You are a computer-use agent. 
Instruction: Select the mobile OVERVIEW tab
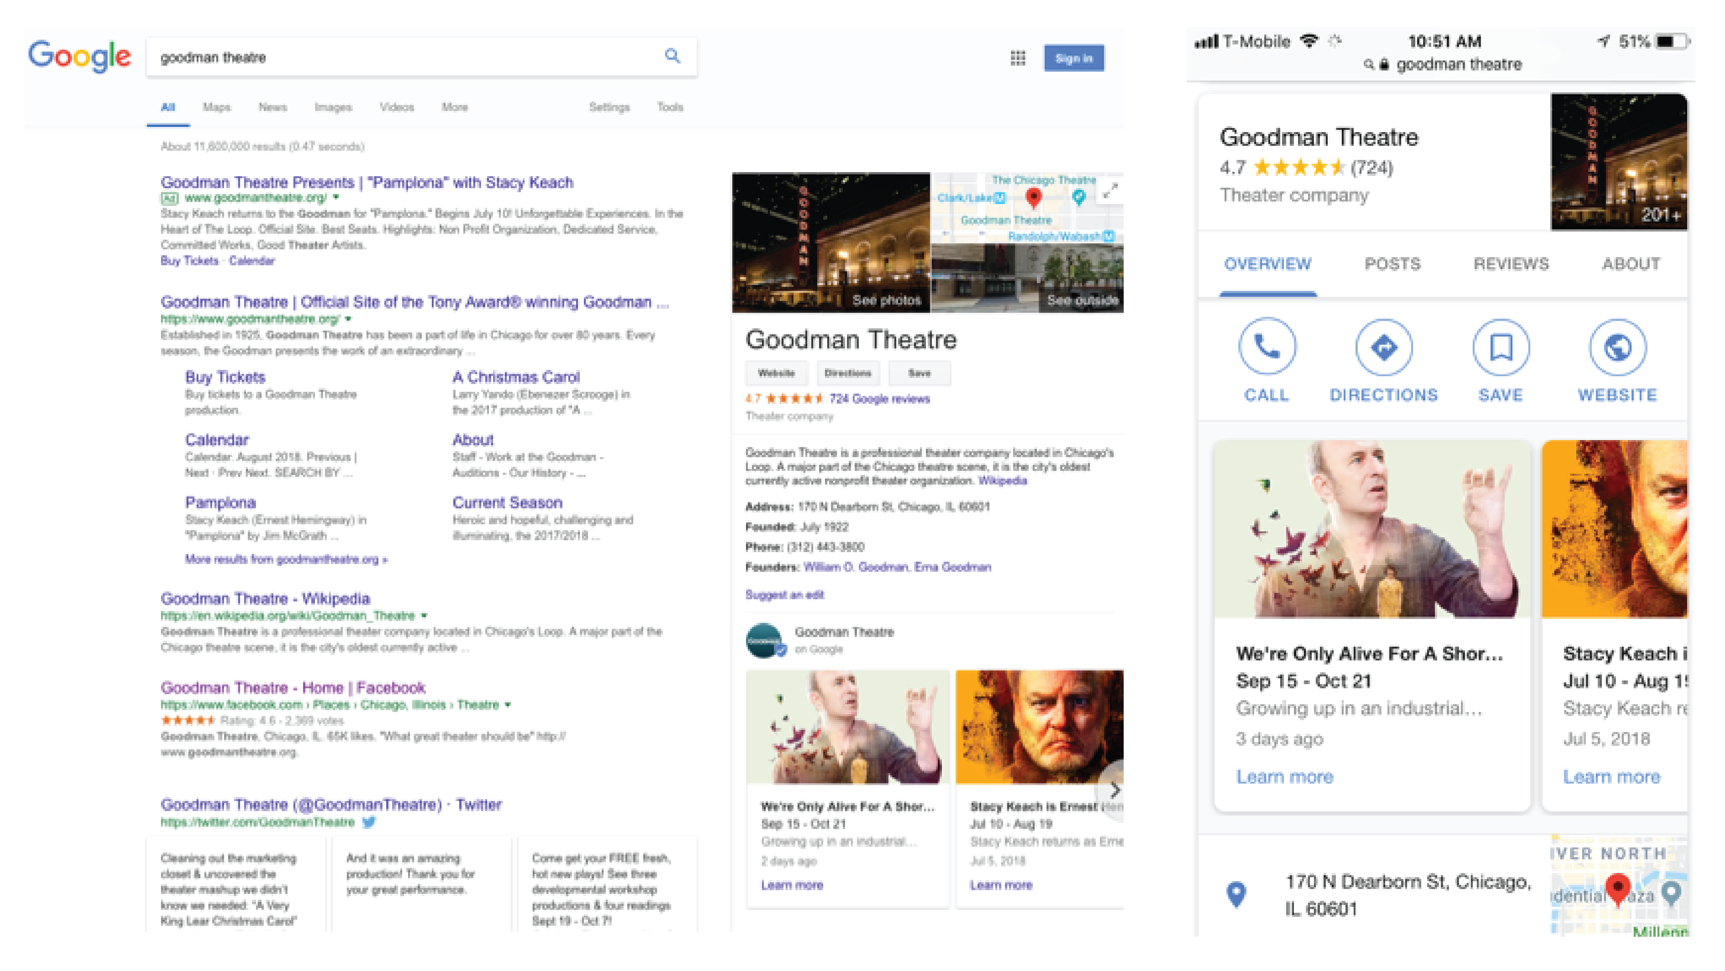1268,264
